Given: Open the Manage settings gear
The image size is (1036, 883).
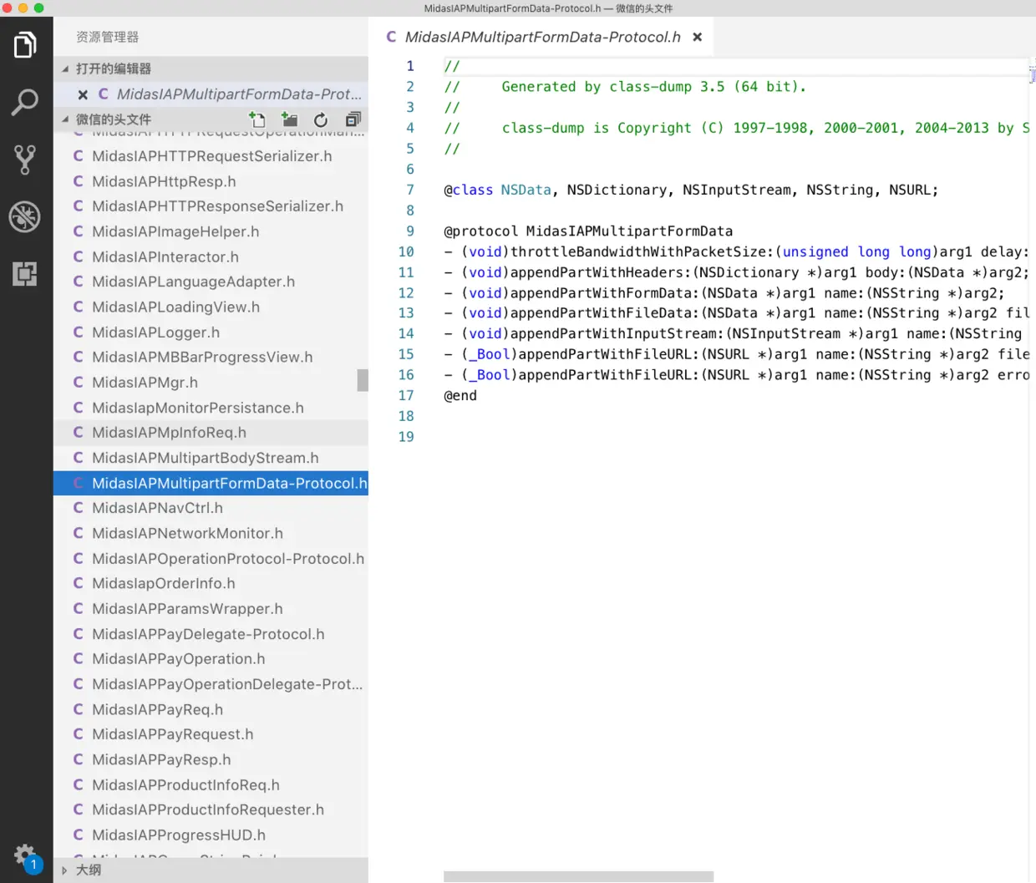Looking at the screenshot, I should (25, 855).
